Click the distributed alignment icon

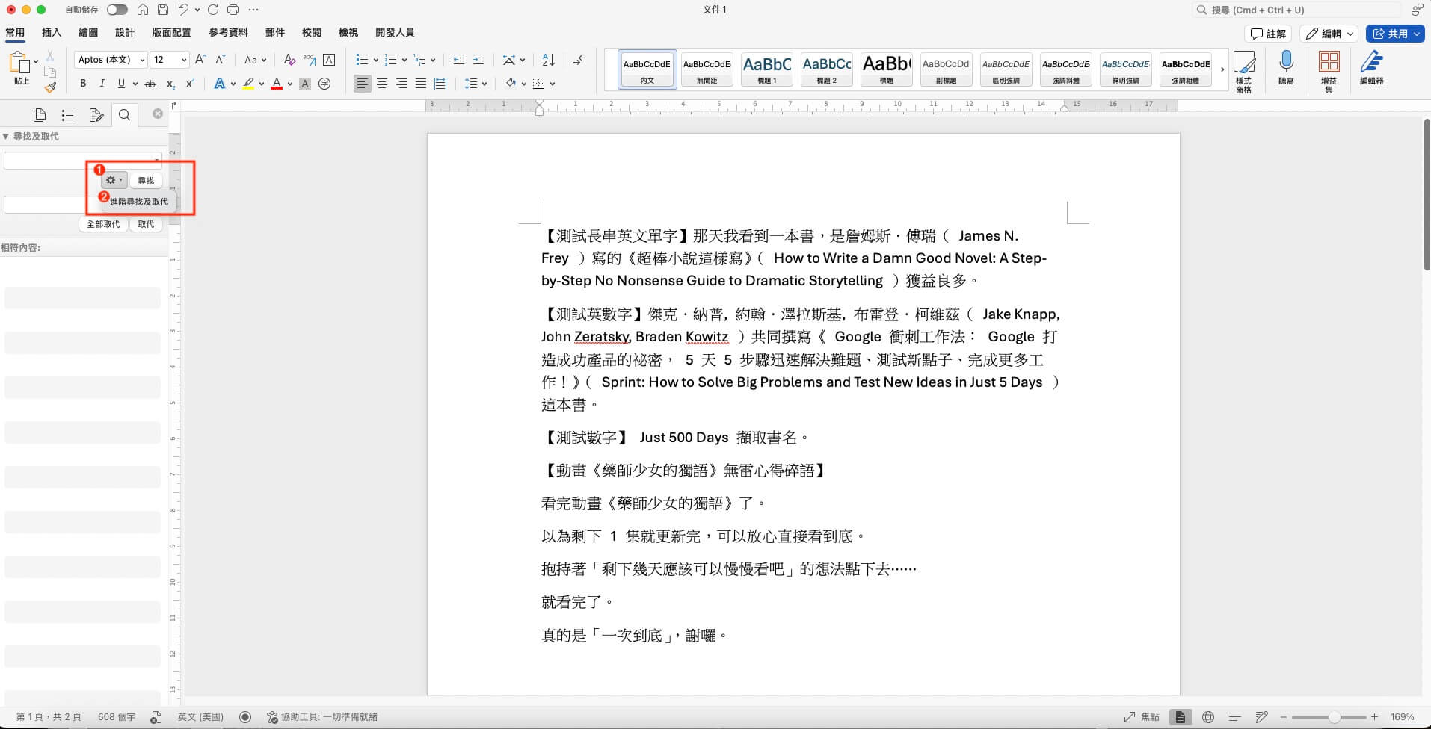pyautogui.click(x=440, y=84)
